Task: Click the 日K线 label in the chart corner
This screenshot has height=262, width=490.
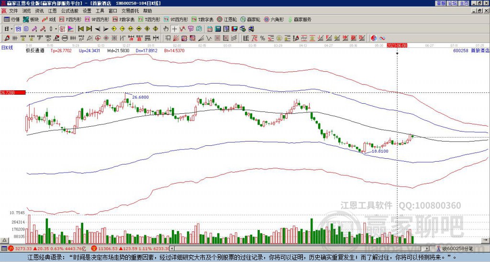Action: 7,48
